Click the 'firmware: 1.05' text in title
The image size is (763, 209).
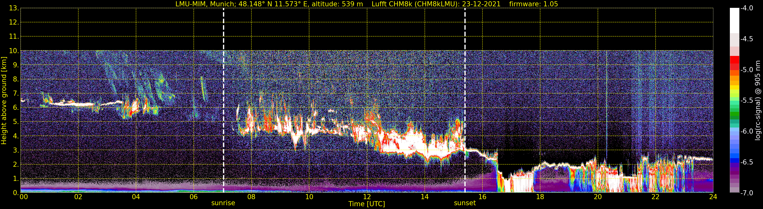click(533, 4)
